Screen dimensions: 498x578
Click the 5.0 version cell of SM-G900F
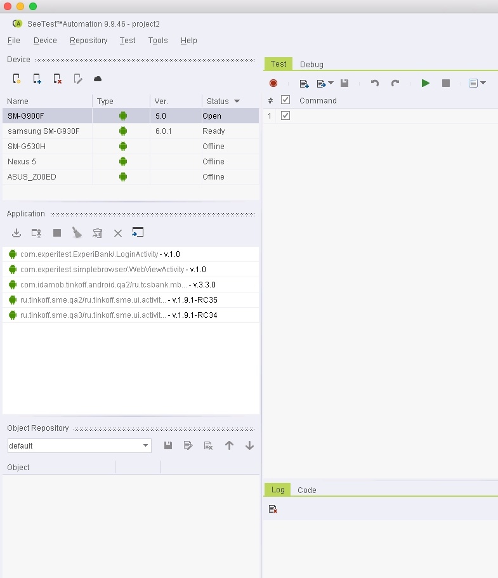point(176,115)
